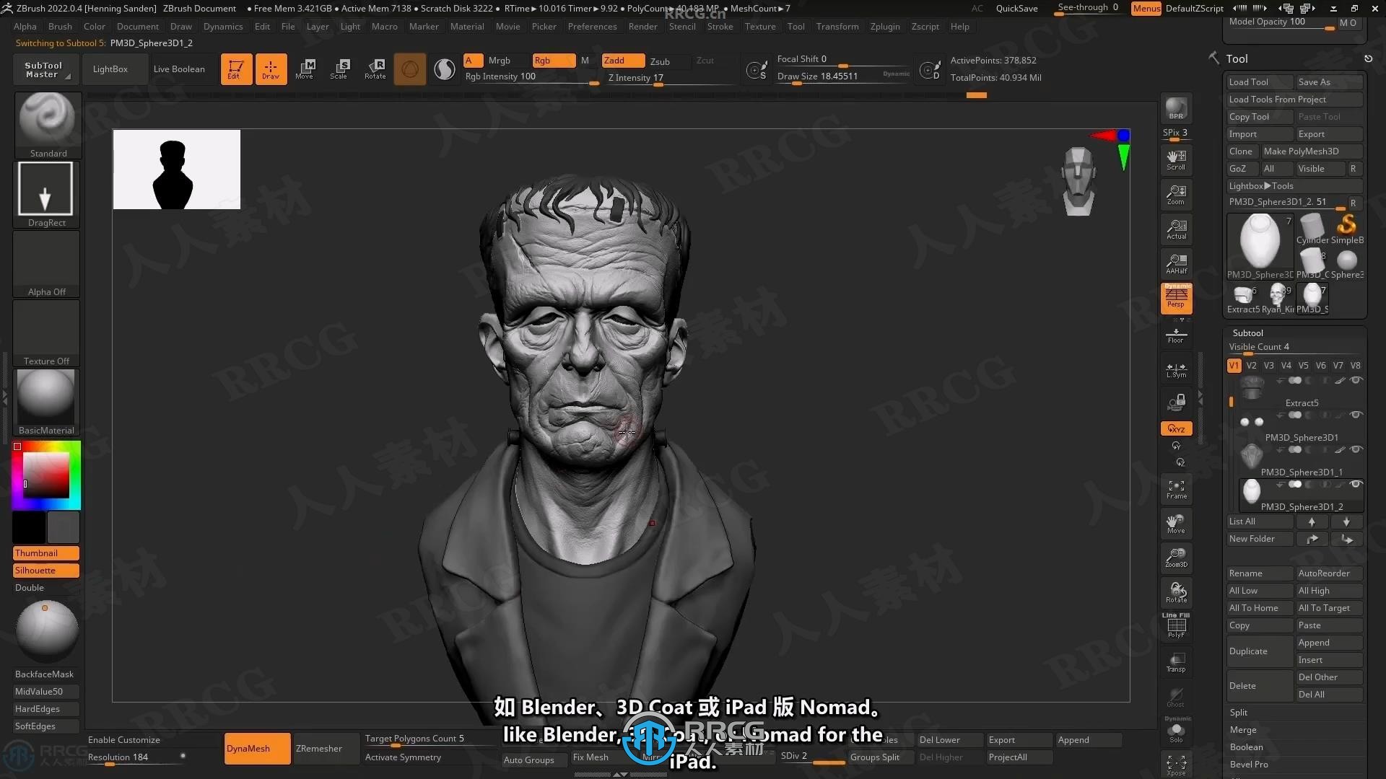
Task: Click the Zoom canvas icon
Action: [1176, 194]
